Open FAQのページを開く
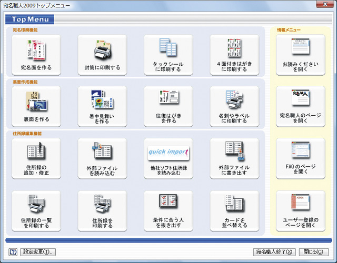 (x=301, y=158)
